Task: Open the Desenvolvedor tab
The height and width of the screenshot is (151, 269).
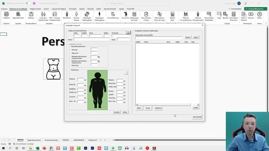Action: click(x=110, y=9)
